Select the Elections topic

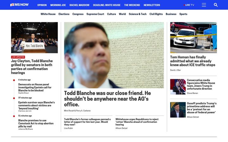(x=64, y=14)
